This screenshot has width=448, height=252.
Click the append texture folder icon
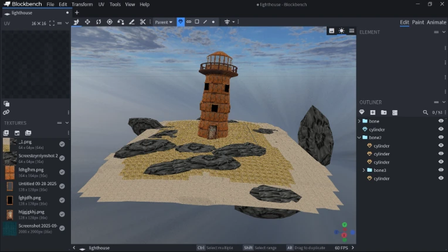[28, 132]
